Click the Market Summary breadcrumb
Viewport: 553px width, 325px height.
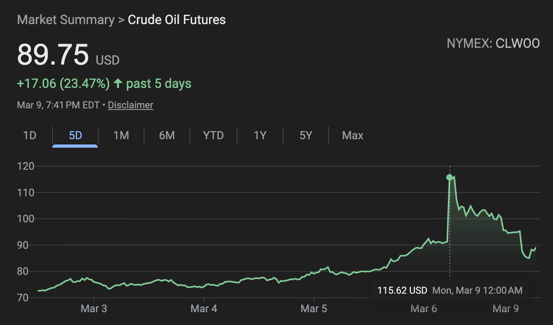click(66, 20)
